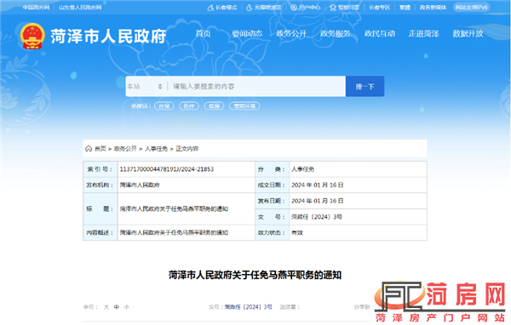Click the home icon in breadcrumb

pyautogui.click(x=89, y=149)
